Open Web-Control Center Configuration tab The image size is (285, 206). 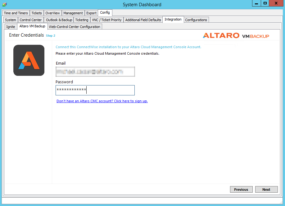click(75, 27)
